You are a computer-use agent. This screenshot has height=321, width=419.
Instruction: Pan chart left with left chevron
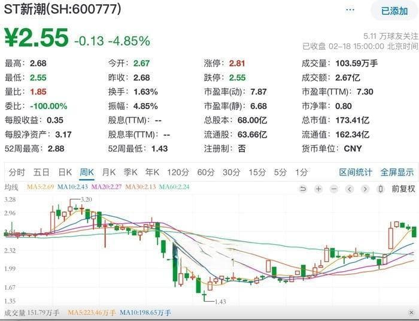point(350,189)
